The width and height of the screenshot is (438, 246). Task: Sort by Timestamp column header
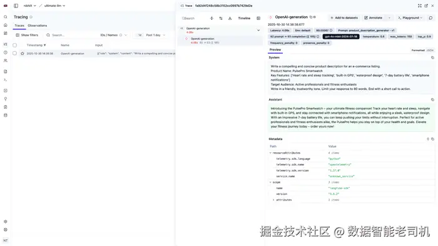(36, 45)
